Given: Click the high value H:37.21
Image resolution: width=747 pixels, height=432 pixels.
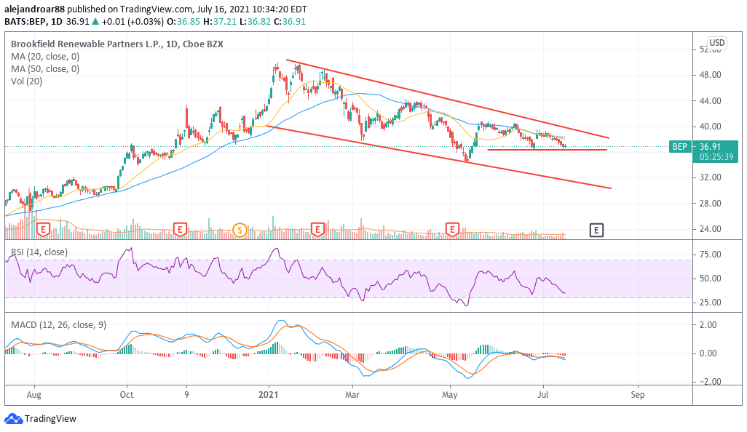Looking at the screenshot, I should (x=220, y=21).
